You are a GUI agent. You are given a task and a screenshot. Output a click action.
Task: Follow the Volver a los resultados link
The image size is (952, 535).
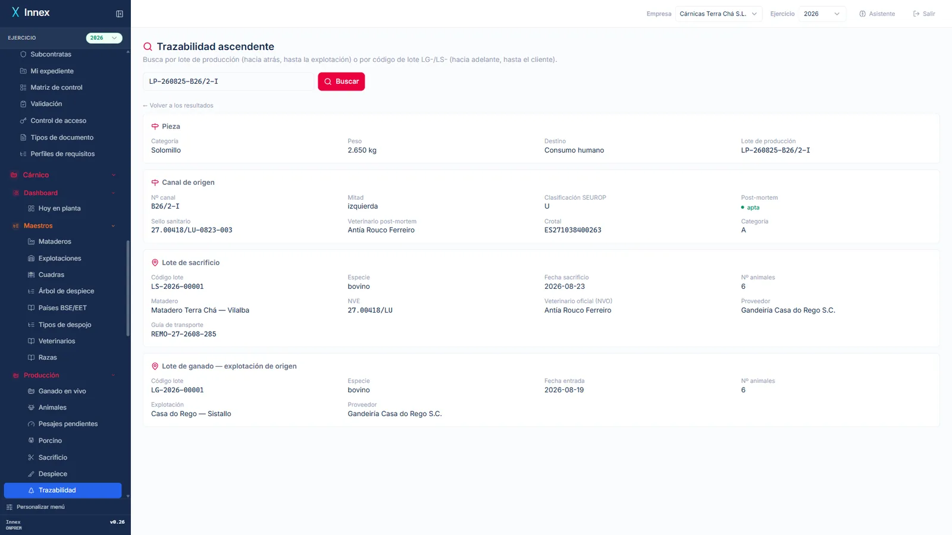point(178,105)
